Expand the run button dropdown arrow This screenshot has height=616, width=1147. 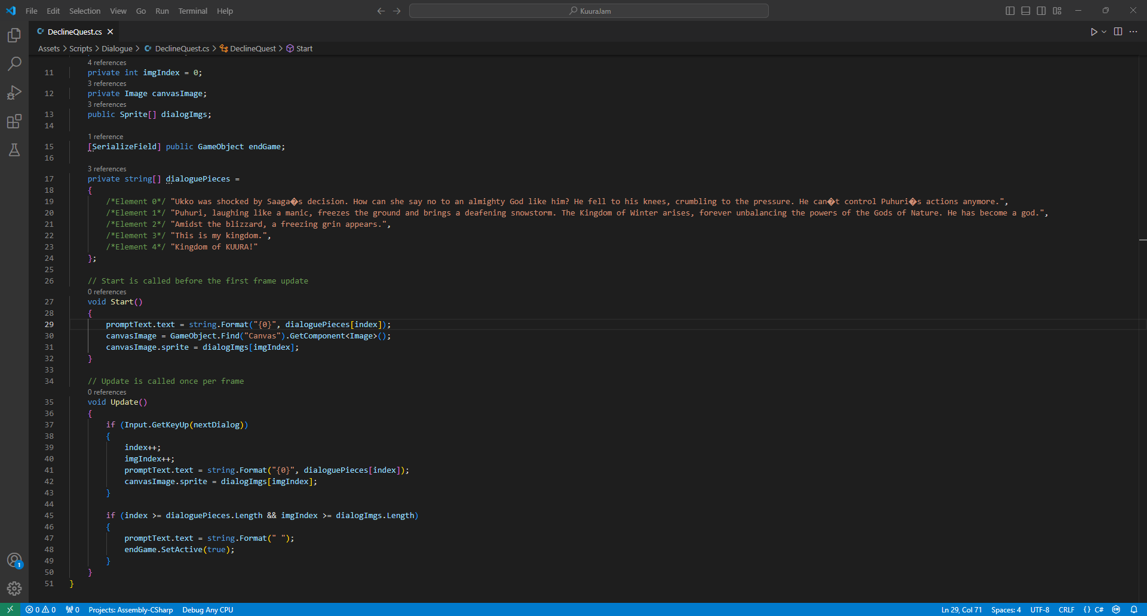(x=1104, y=32)
